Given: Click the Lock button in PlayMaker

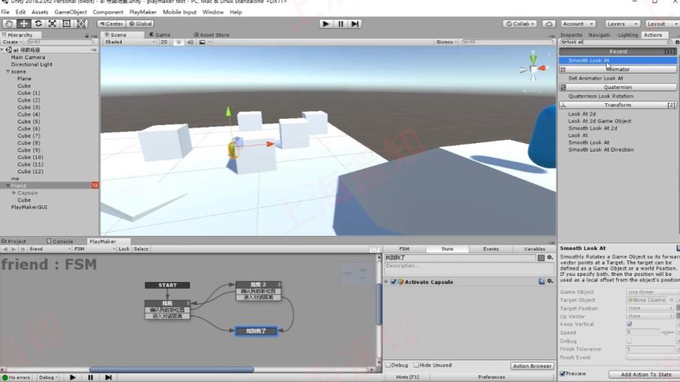Looking at the screenshot, I should pyautogui.click(x=124, y=249).
